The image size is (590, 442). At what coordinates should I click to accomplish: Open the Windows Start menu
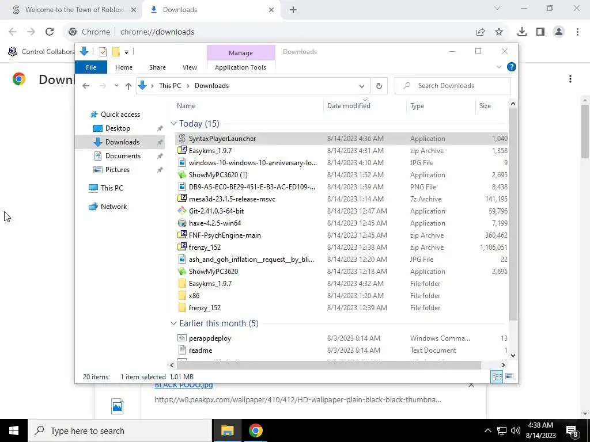point(14,430)
